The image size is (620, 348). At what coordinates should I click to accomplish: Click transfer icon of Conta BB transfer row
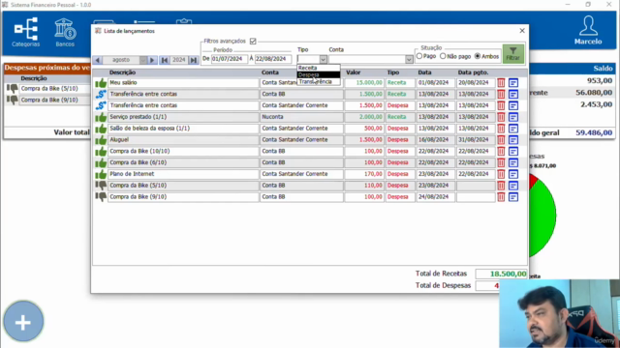pyautogui.click(x=101, y=95)
